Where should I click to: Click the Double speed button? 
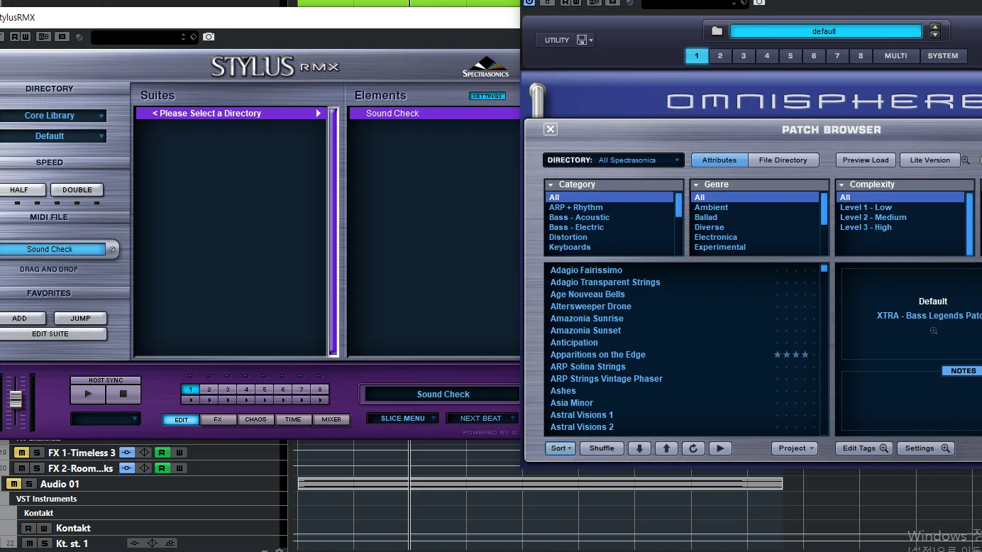pos(77,190)
